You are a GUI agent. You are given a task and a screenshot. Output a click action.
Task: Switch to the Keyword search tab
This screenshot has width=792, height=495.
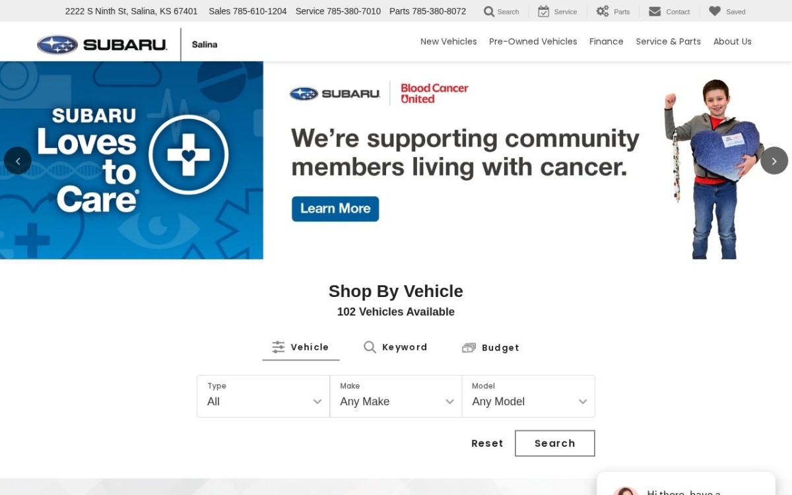point(396,347)
